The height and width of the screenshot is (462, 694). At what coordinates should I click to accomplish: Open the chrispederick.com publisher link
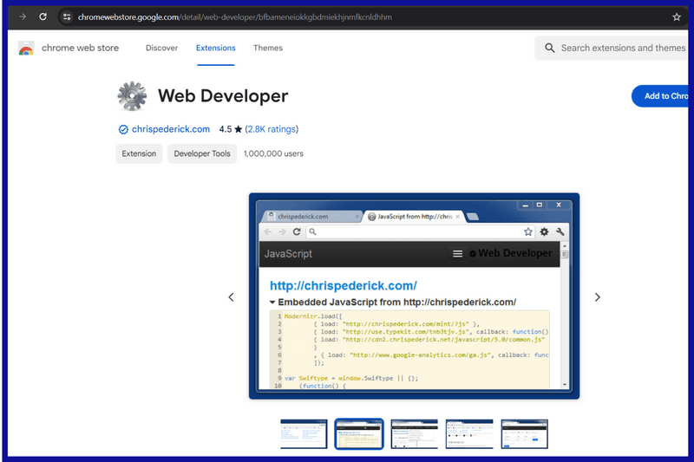(x=171, y=129)
